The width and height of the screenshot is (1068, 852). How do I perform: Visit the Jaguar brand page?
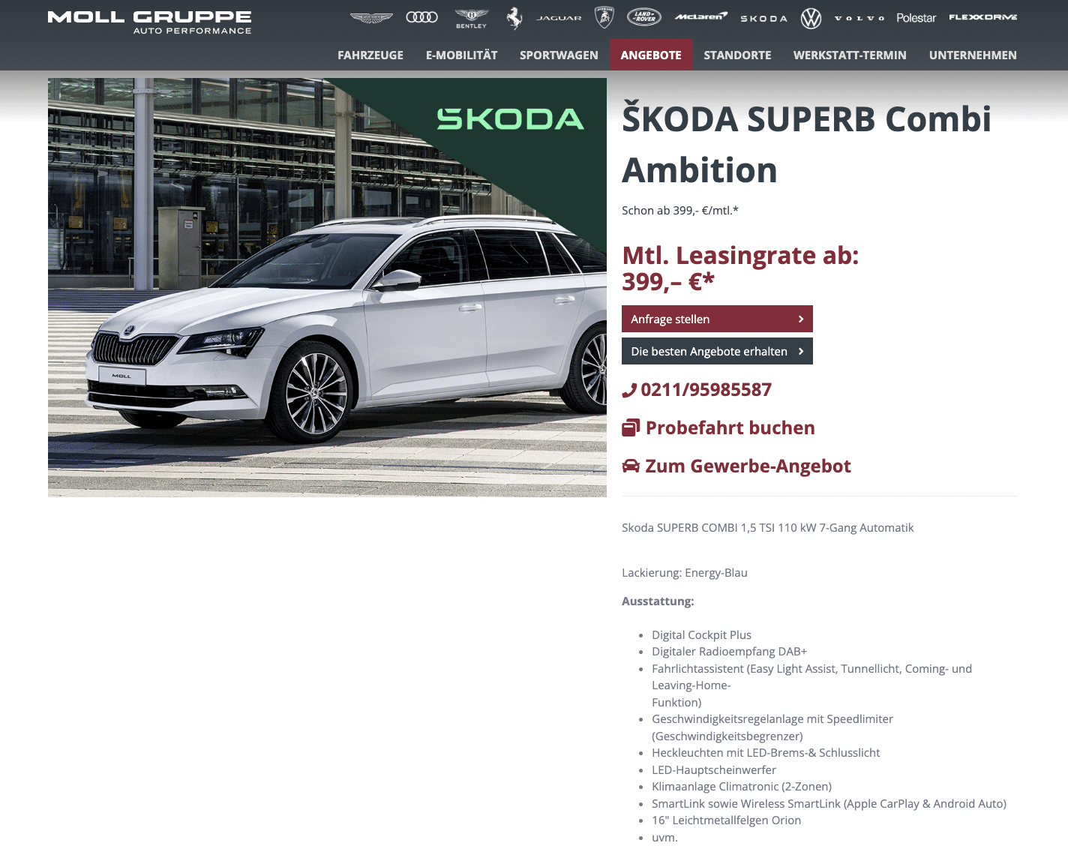[559, 18]
